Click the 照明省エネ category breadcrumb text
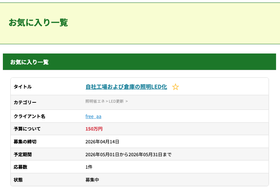Viewport: 280px width, 194px height. click(95, 101)
